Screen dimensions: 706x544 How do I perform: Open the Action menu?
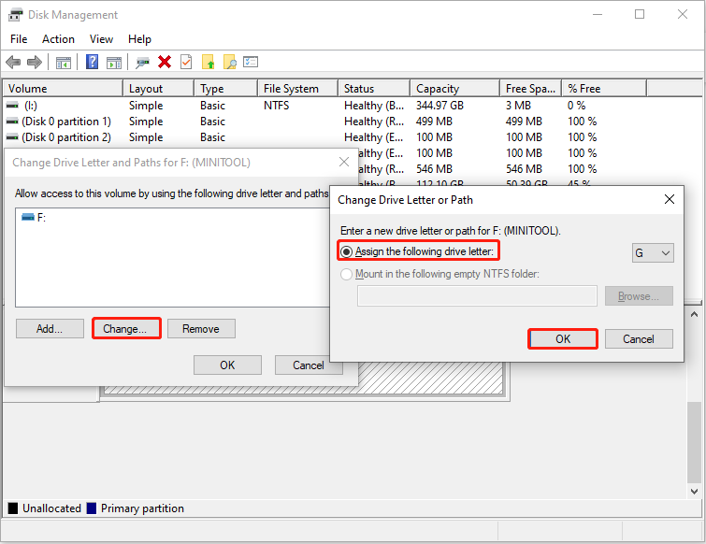(59, 39)
